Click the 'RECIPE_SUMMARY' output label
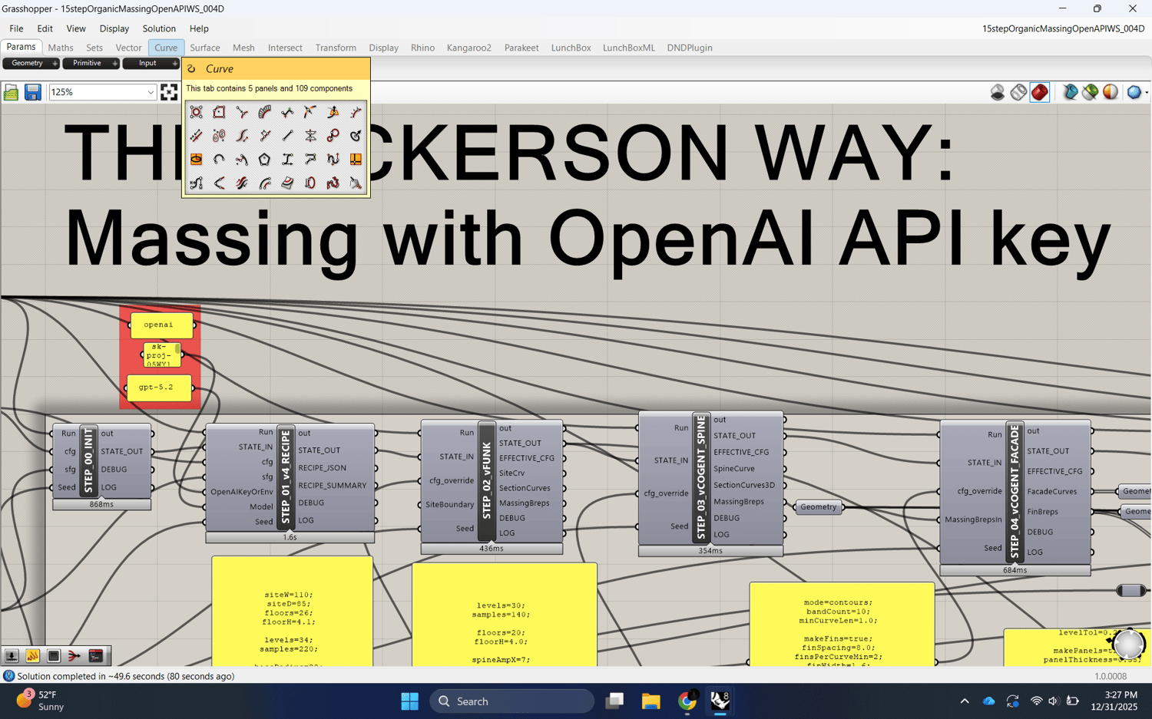Image resolution: width=1152 pixels, height=719 pixels. pos(333,485)
